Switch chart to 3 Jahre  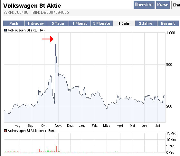(146, 23)
